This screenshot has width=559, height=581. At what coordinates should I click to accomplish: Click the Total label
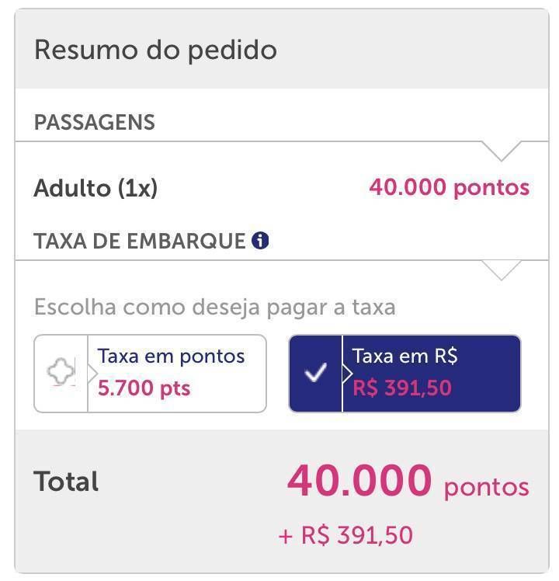66,482
